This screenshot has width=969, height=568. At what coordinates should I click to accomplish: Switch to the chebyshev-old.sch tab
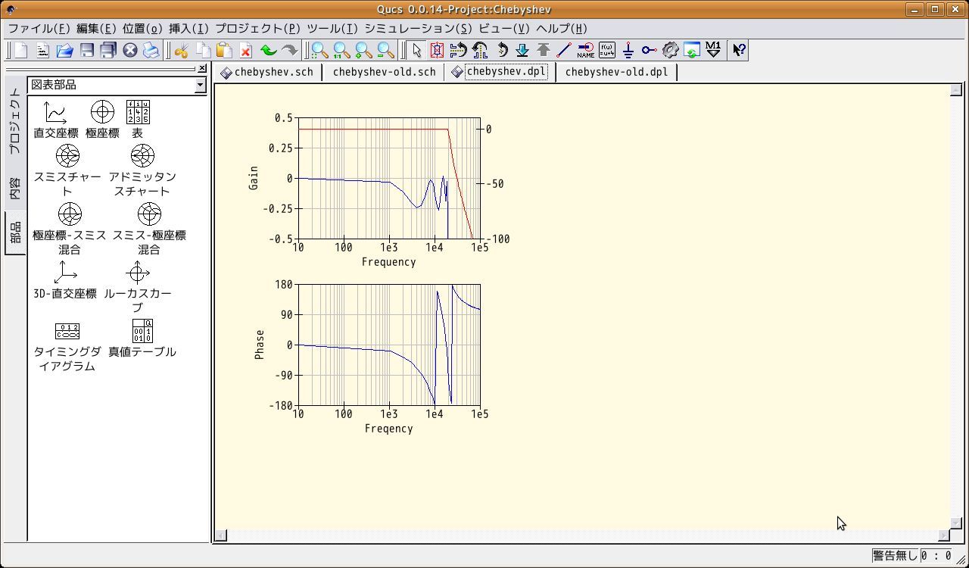[x=384, y=72]
